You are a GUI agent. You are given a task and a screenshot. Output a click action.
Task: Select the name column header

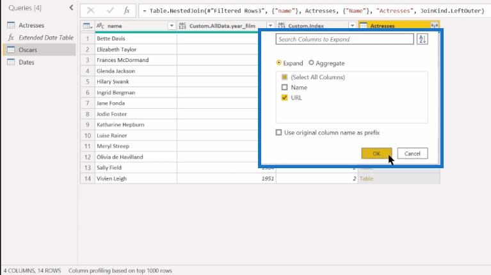pyautogui.click(x=136, y=26)
